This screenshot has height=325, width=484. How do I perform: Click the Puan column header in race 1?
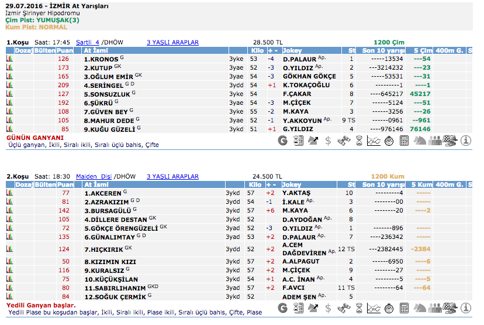pos(64,51)
